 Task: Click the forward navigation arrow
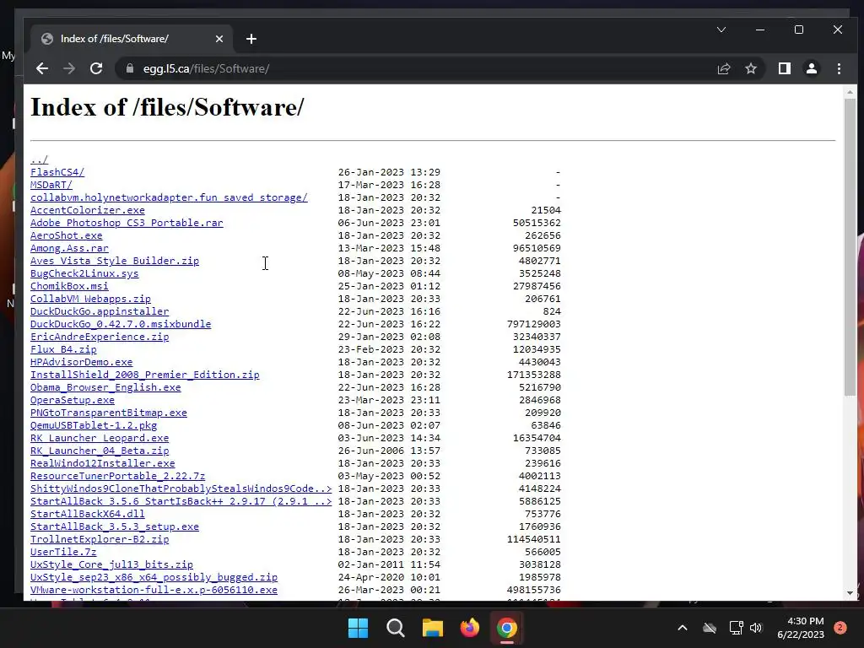click(69, 68)
